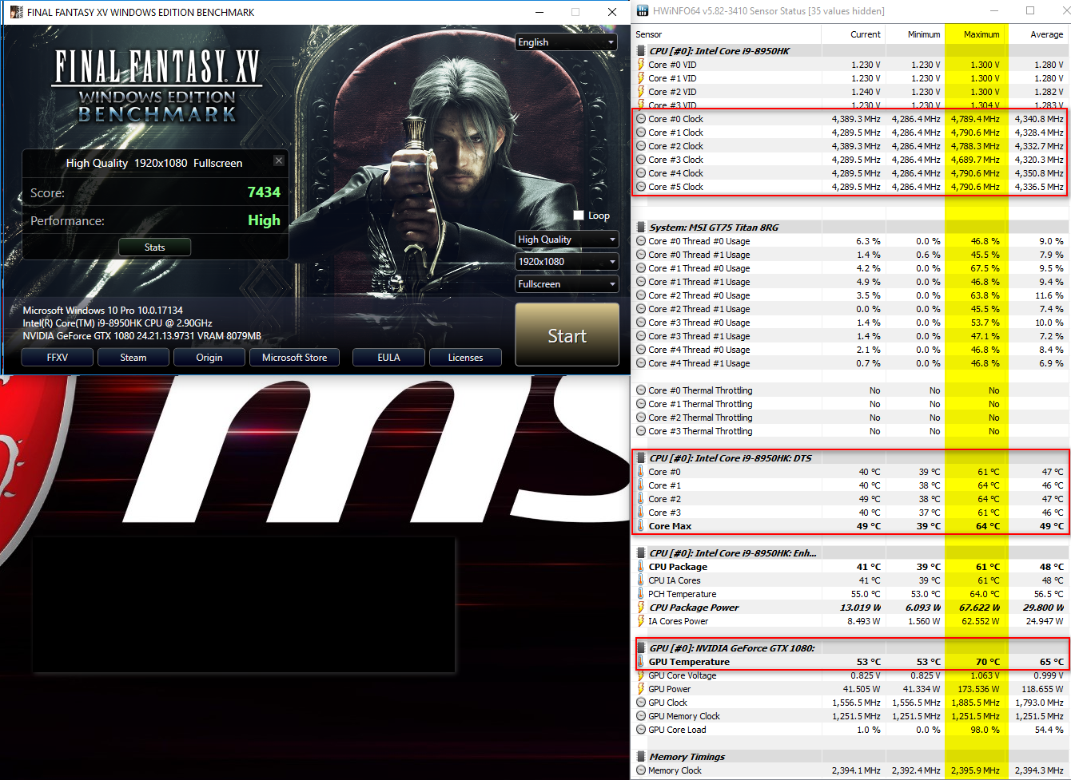Viewport: 1071px width, 780px height.
Task: Click the score value 7434
Action: (264, 192)
